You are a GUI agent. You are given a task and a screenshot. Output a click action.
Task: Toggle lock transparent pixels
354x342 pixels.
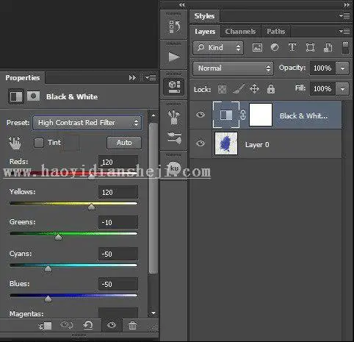222,89
